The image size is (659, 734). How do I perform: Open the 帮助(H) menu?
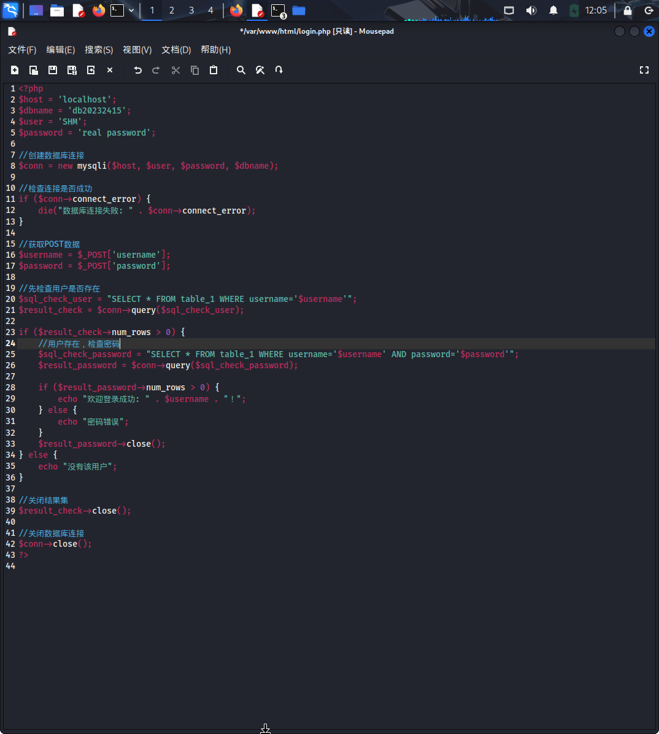pos(216,50)
